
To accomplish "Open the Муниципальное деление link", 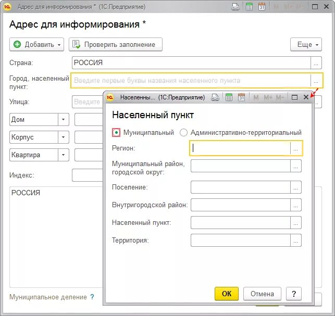I will pos(48,297).
